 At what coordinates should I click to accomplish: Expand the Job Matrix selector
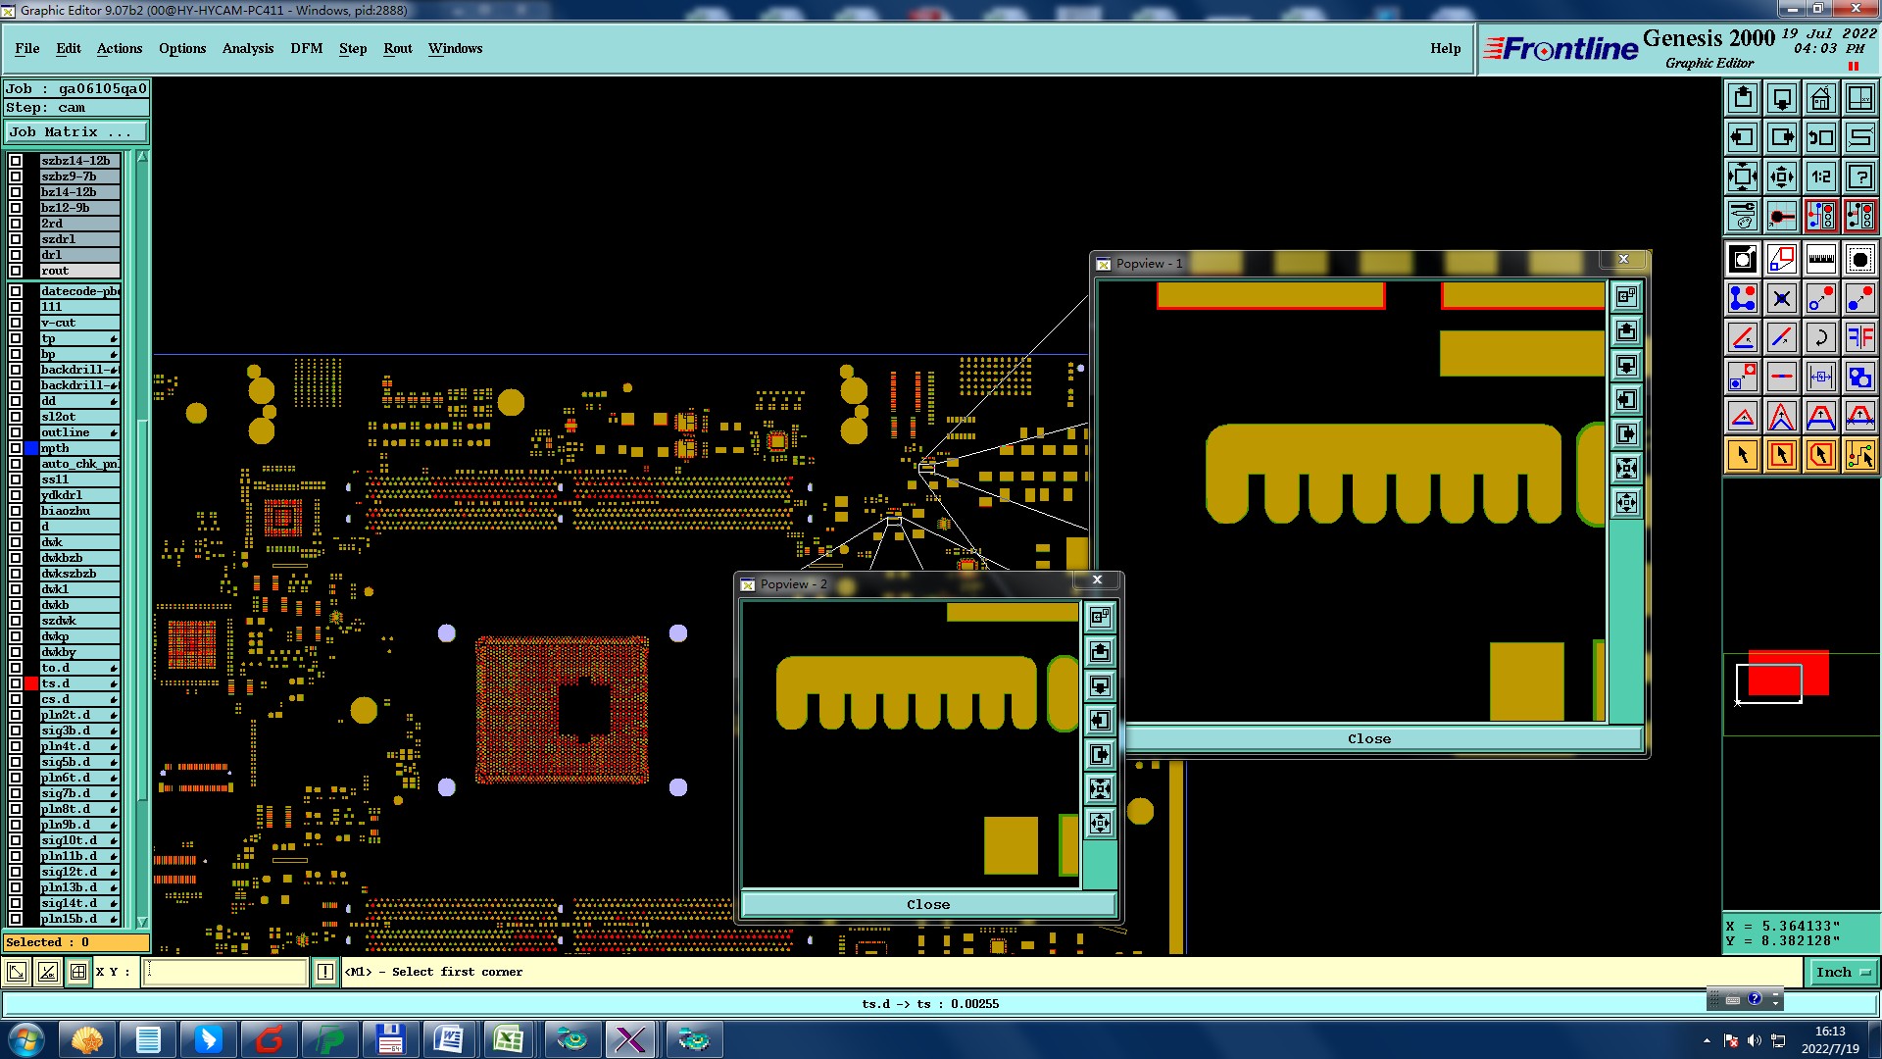pyautogui.click(x=75, y=131)
